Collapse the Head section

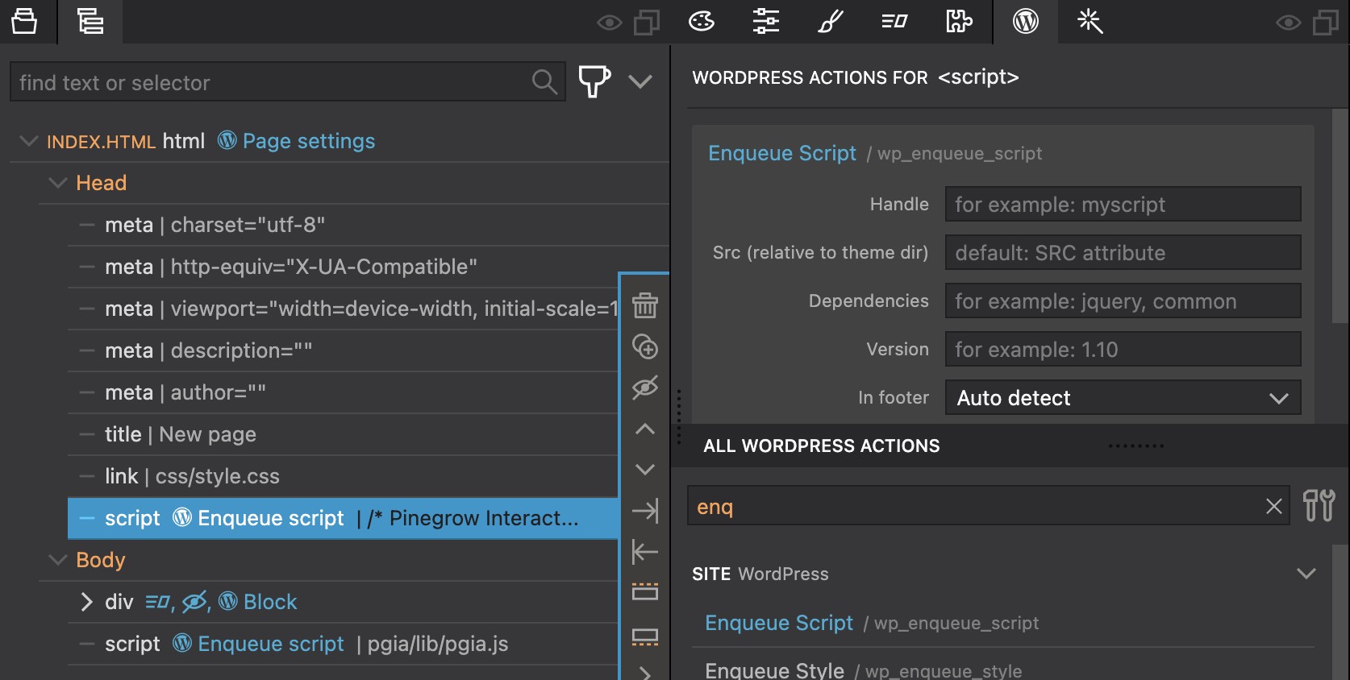point(58,183)
